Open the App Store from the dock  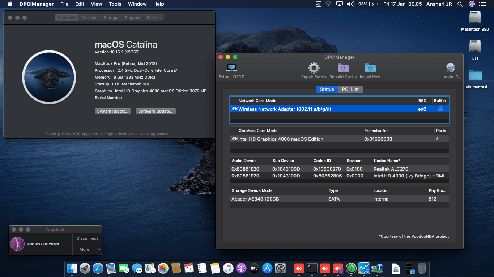[x=267, y=268]
